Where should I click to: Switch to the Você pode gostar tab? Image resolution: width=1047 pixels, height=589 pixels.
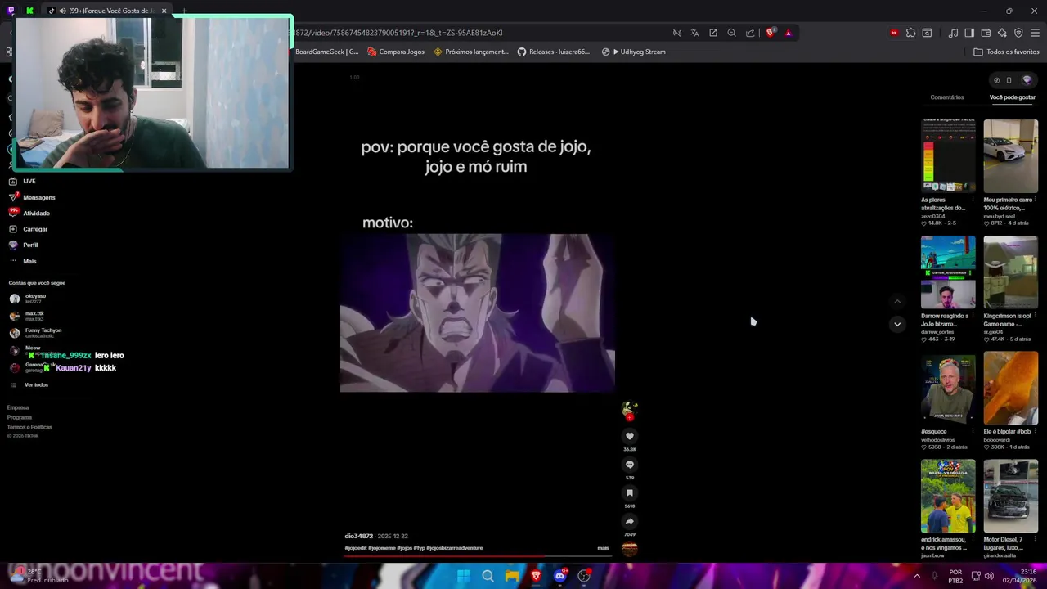pos(1013,97)
